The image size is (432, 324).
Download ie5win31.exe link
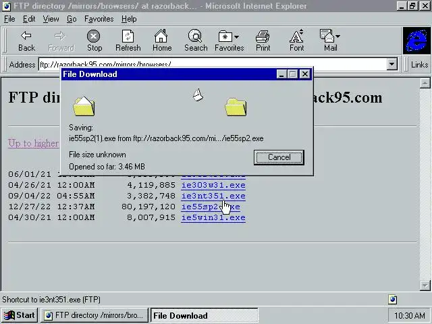point(213,217)
